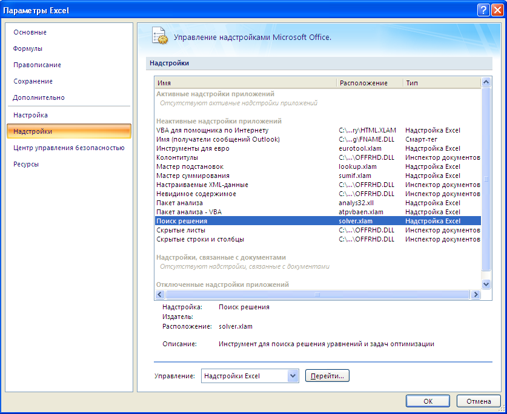
Task: Confirm with the OK button
Action: tap(428, 401)
